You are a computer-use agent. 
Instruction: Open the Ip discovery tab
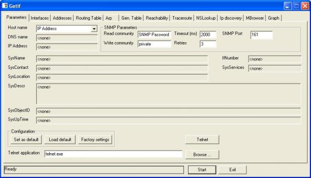(x=231, y=18)
